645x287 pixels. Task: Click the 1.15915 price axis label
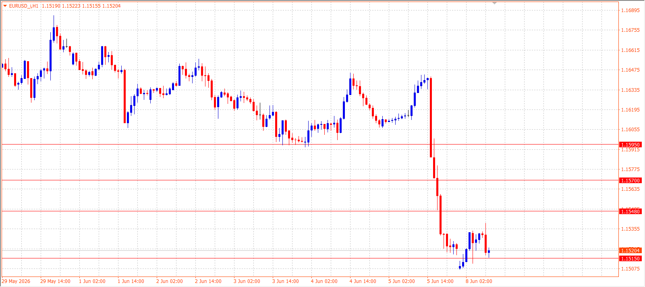point(630,150)
